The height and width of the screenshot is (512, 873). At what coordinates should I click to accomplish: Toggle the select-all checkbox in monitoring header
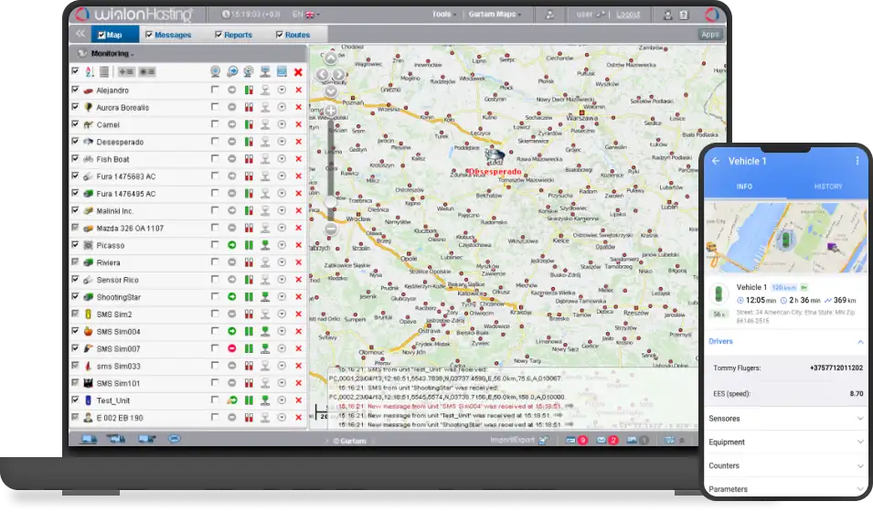point(75,71)
